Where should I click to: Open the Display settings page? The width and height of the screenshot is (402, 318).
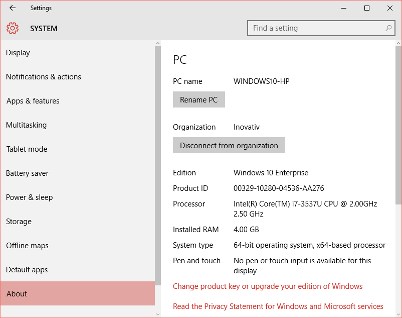tap(18, 53)
